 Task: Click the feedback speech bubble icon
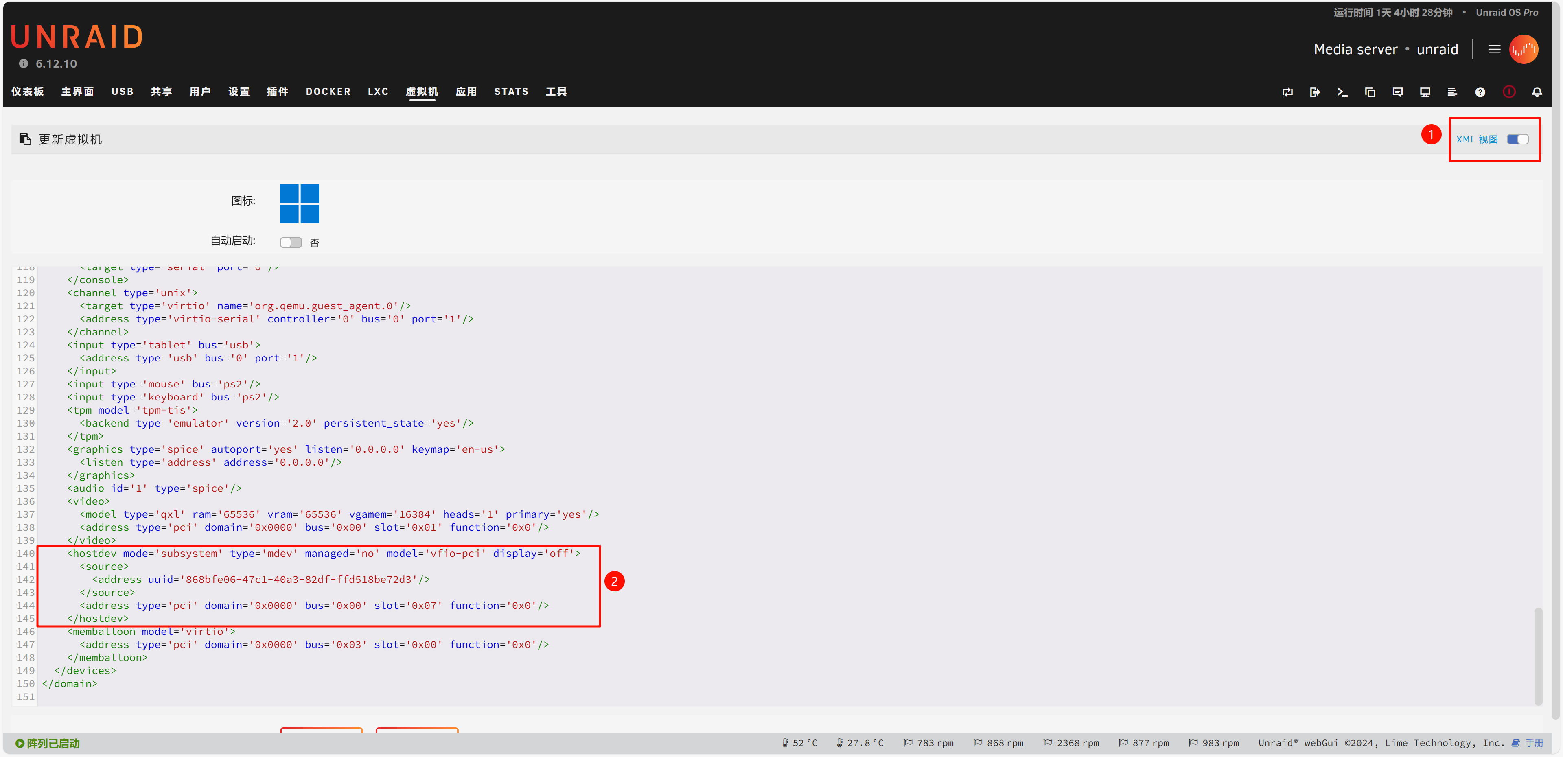click(x=1397, y=92)
